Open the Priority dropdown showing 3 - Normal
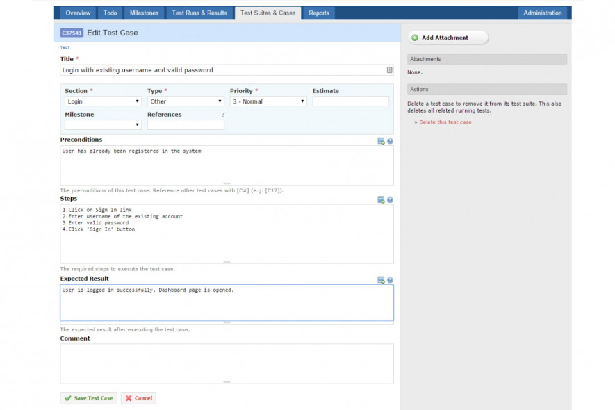The width and height of the screenshot is (615, 410). pos(303,101)
